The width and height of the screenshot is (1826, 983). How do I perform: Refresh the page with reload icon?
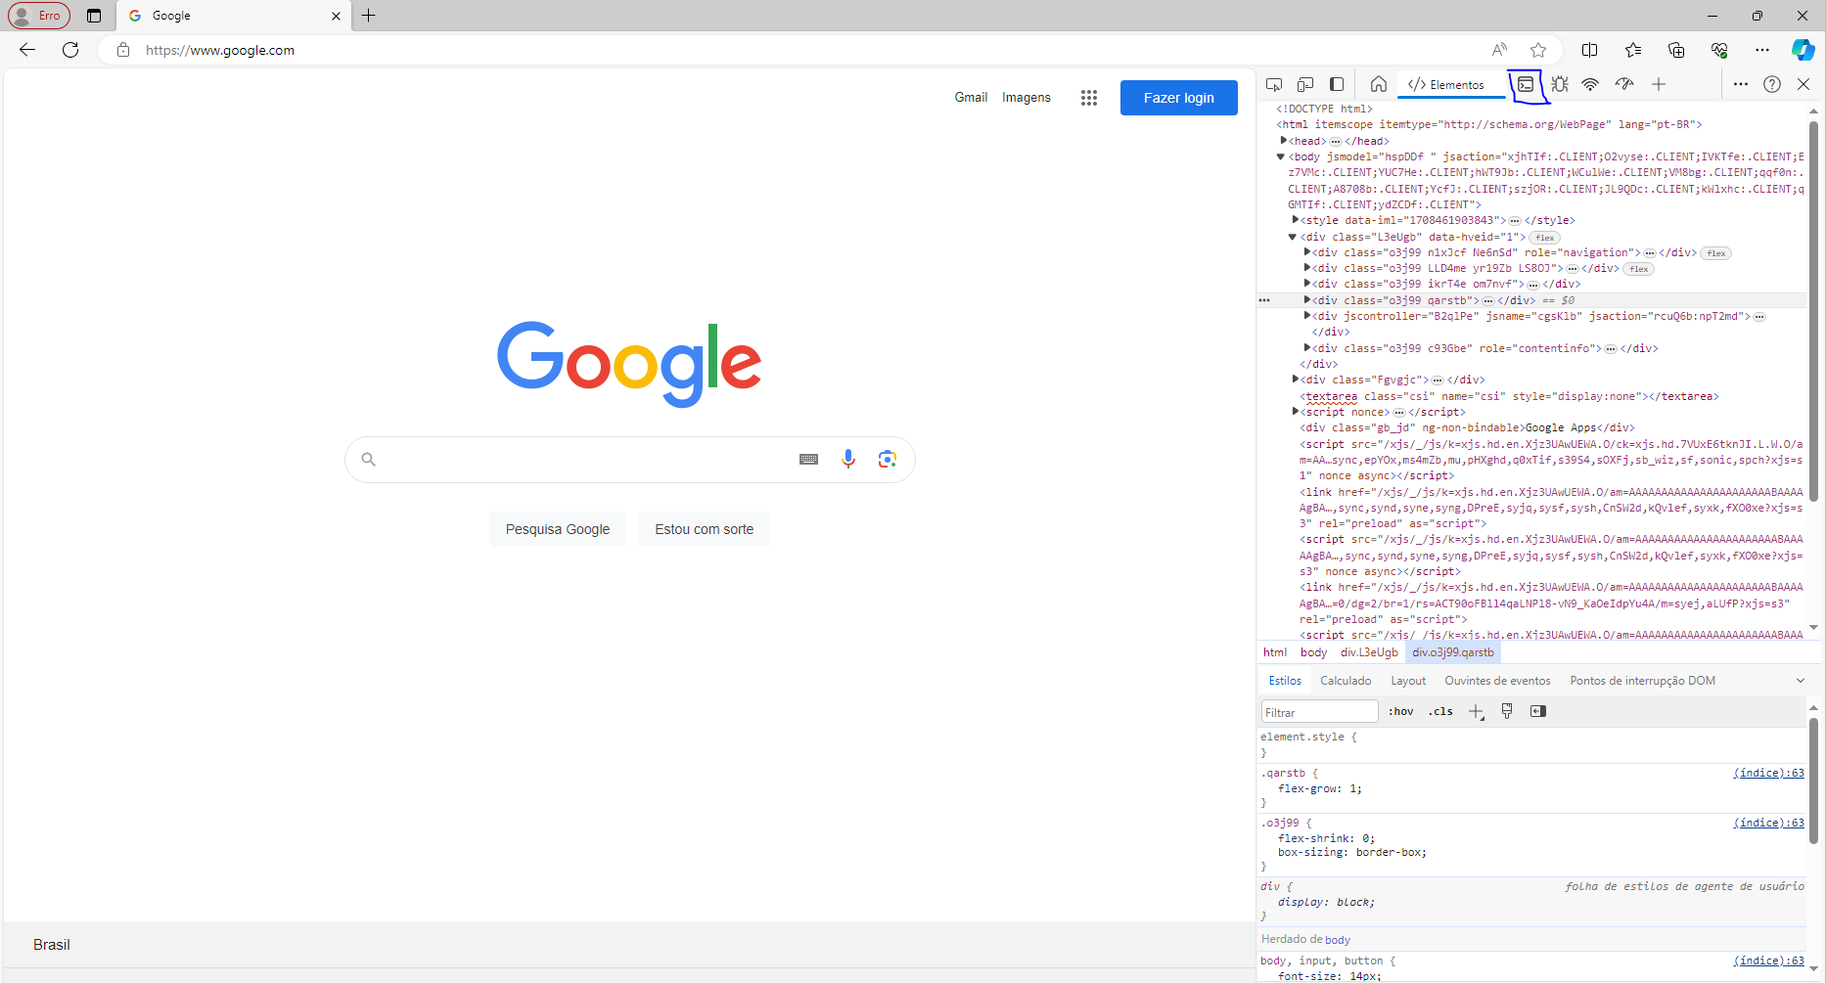[70, 50]
